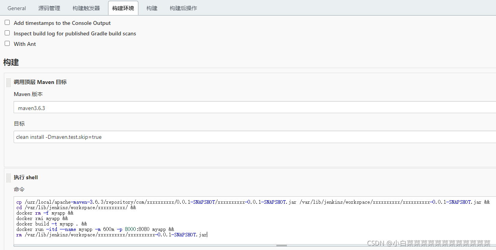The width and height of the screenshot is (496, 250).
Task: Click the 'docker rmi myapp &&' line
Action: tap(42, 219)
